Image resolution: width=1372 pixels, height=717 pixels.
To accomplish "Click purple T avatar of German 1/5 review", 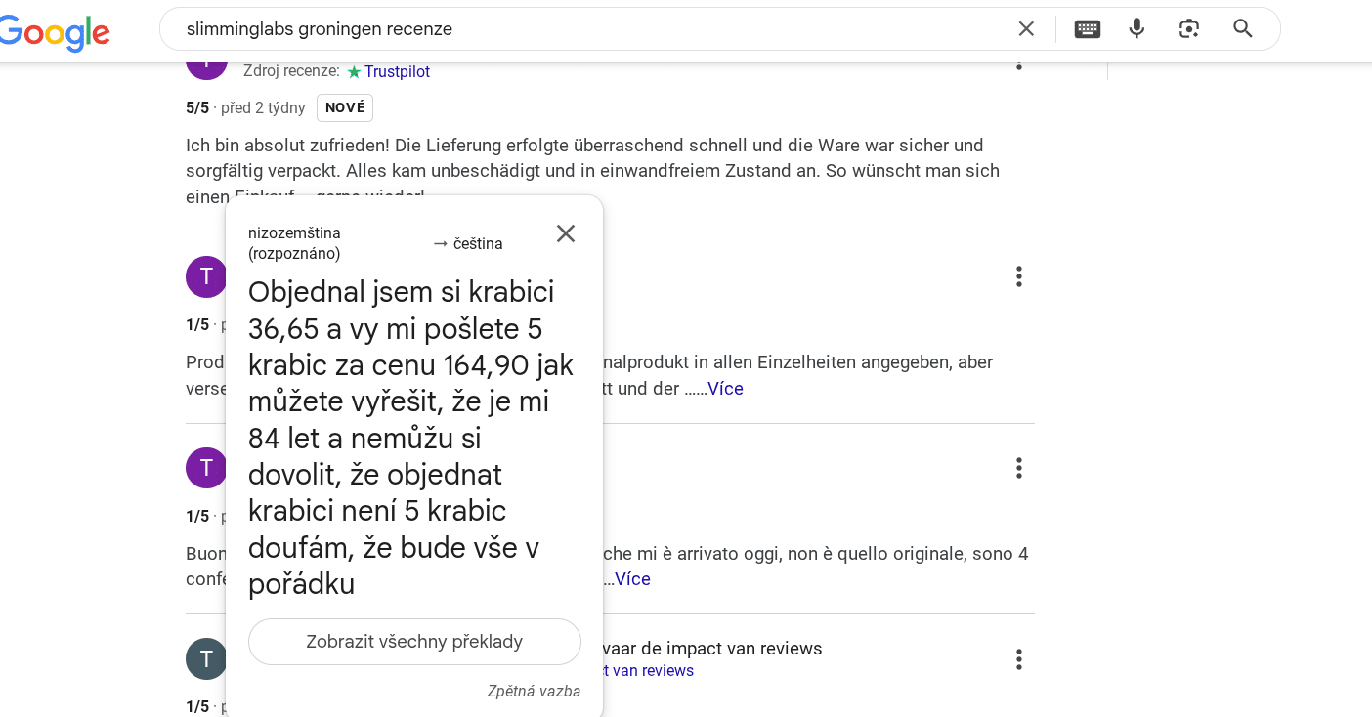I will pos(206,276).
